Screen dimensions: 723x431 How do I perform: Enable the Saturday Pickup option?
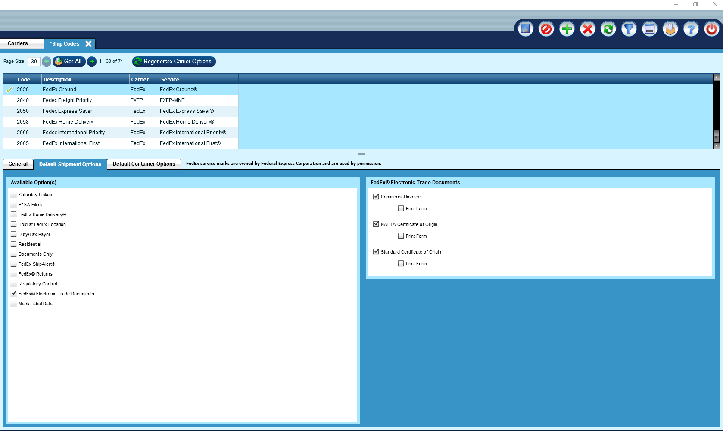tap(14, 195)
